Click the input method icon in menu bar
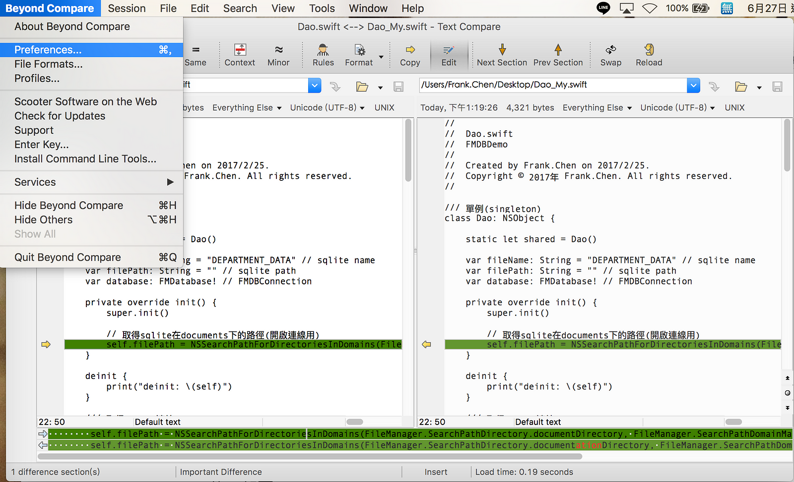794x482 pixels. [727, 8]
